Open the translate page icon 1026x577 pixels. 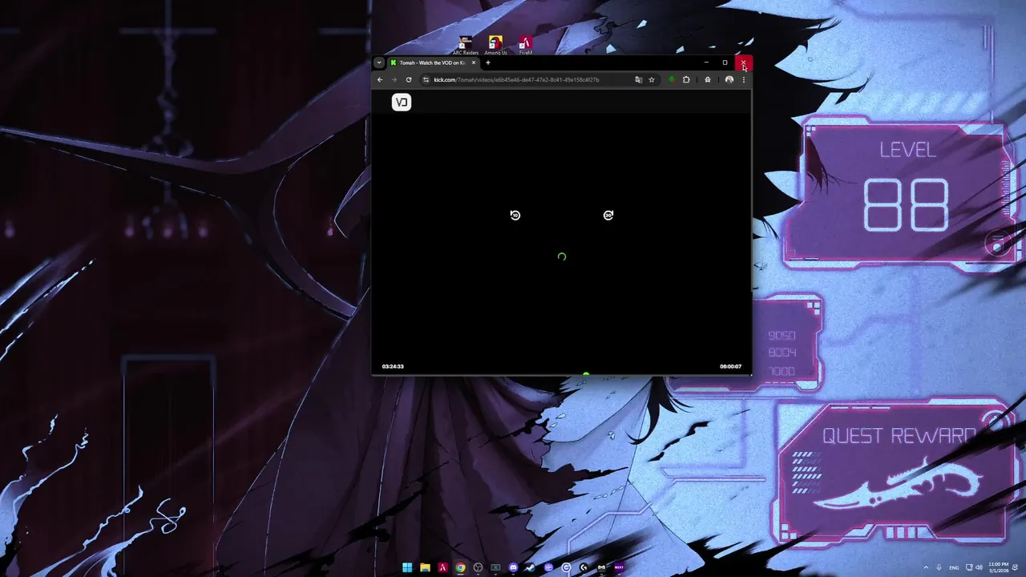click(x=639, y=79)
